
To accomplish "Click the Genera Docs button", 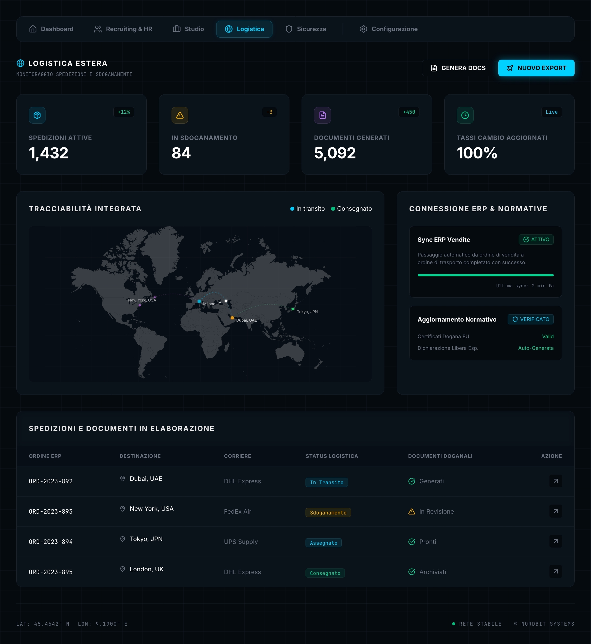I will click(x=458, y=68).
